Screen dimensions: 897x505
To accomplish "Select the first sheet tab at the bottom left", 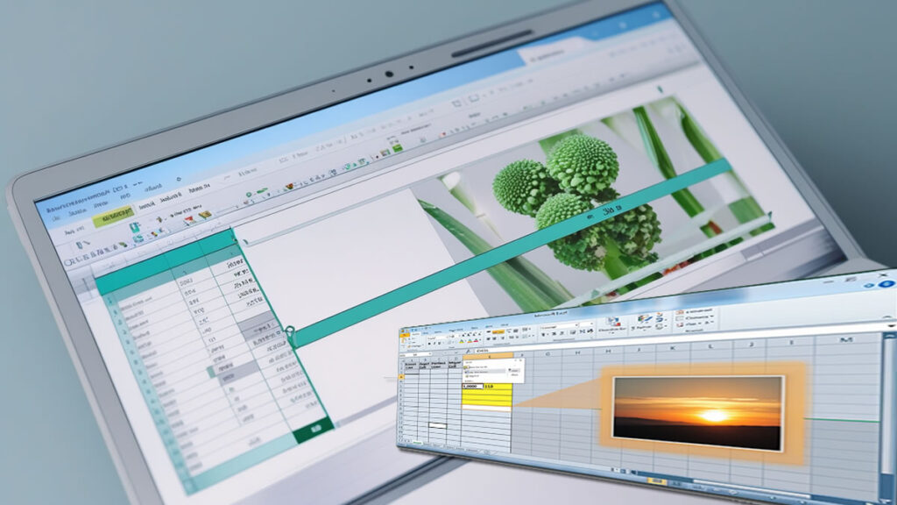I will pos(419,445).
